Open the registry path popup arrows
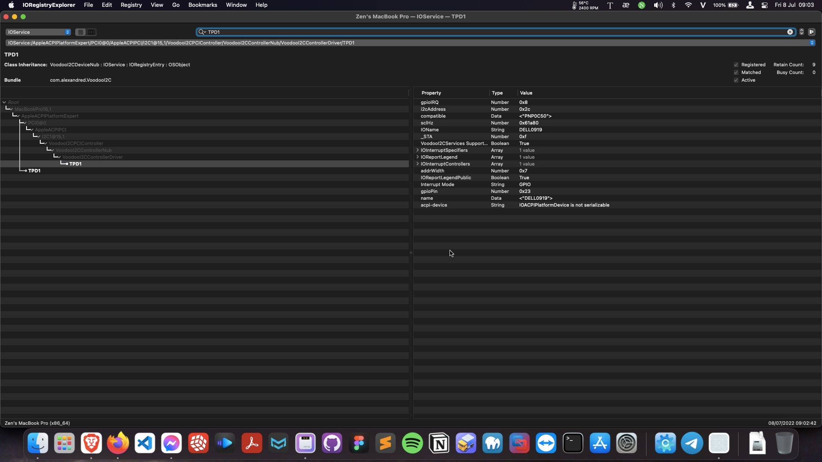 tap(812, 43)
